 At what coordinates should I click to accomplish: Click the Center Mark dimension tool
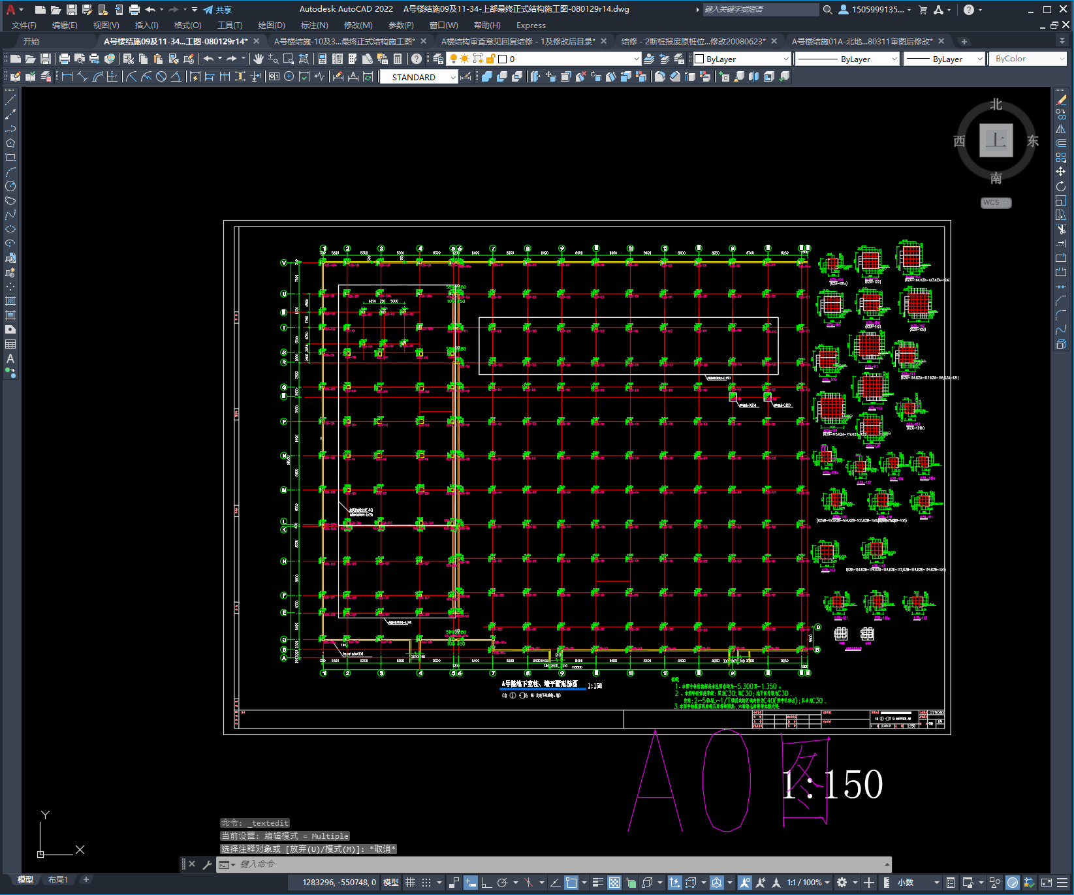(289, 76)
